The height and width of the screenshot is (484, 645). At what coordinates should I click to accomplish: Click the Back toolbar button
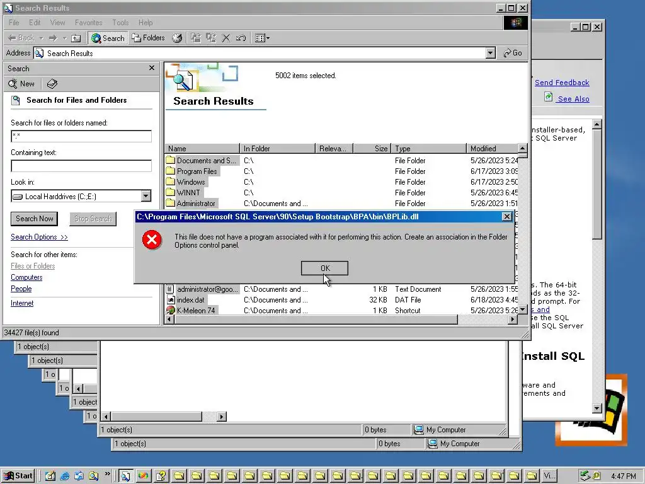(x=21, y=38)
